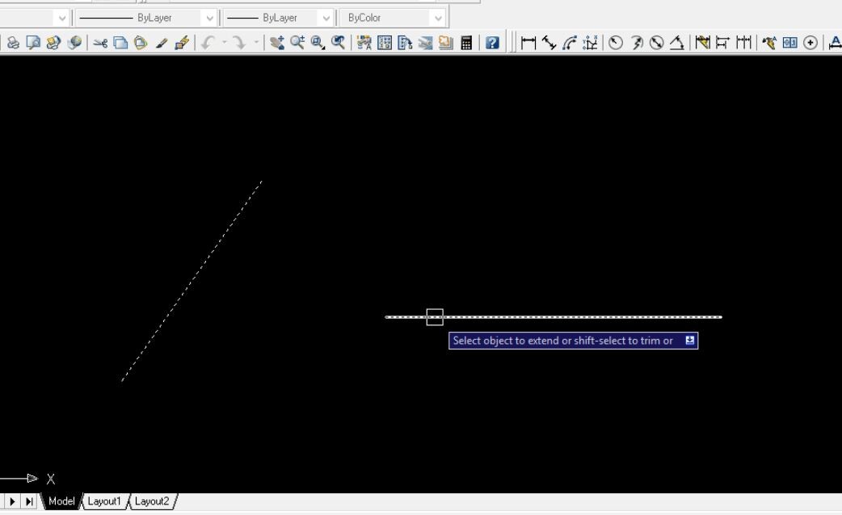
Task: Select the Linear Dimension tool
Action: (527, 44)
